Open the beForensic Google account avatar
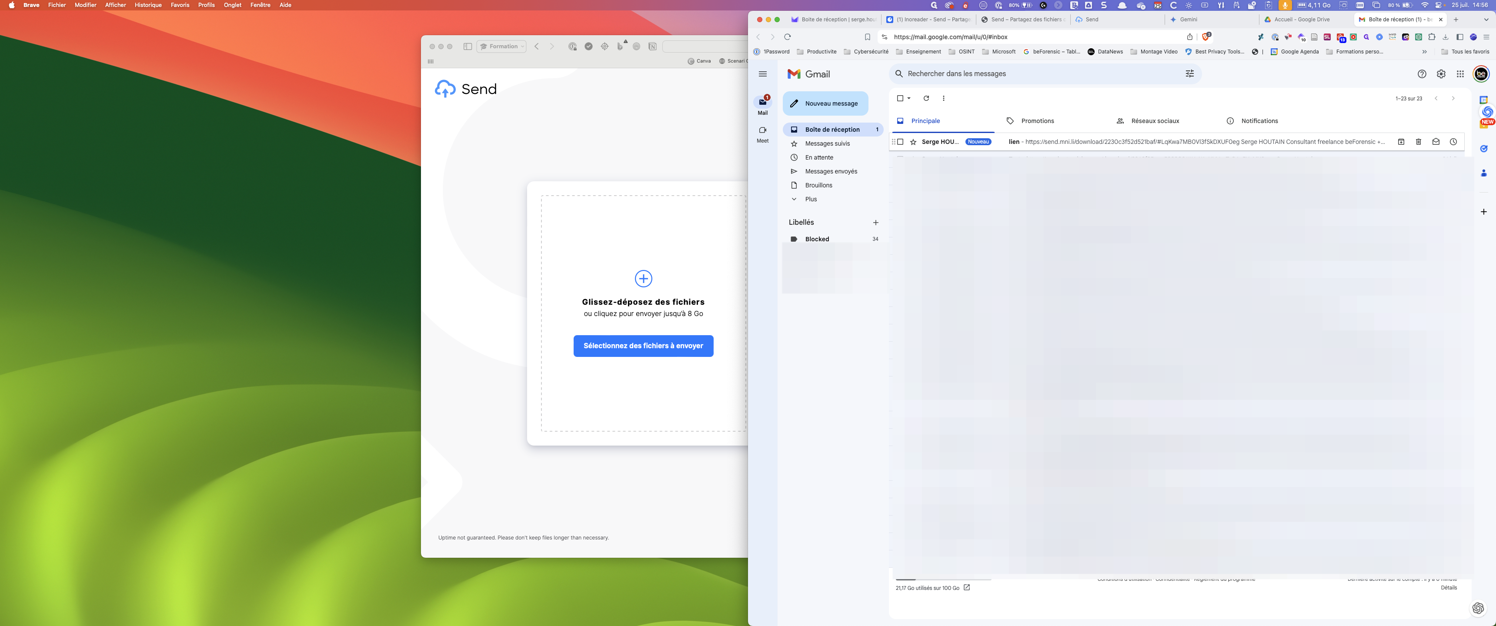Screen dimensions: 1496x626 pyautogui.click(x=1481, y=74)
